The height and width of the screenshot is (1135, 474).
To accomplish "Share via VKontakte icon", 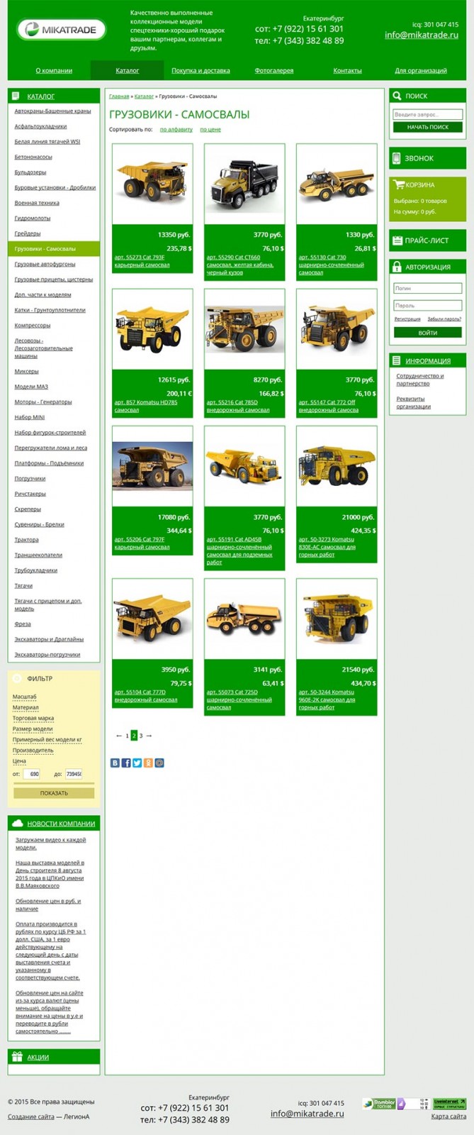I will click(115, 763).
